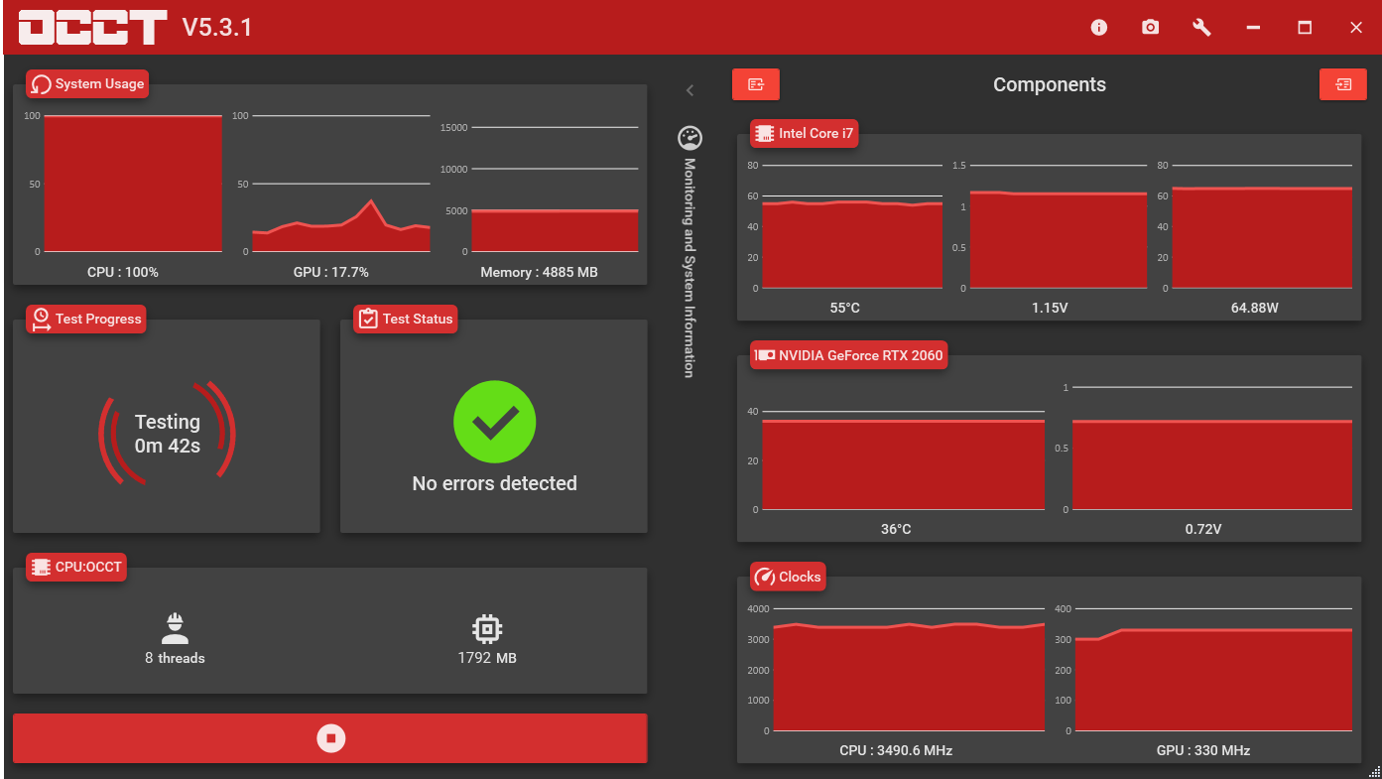Click the '1792 MB' text

pos(487,658)
